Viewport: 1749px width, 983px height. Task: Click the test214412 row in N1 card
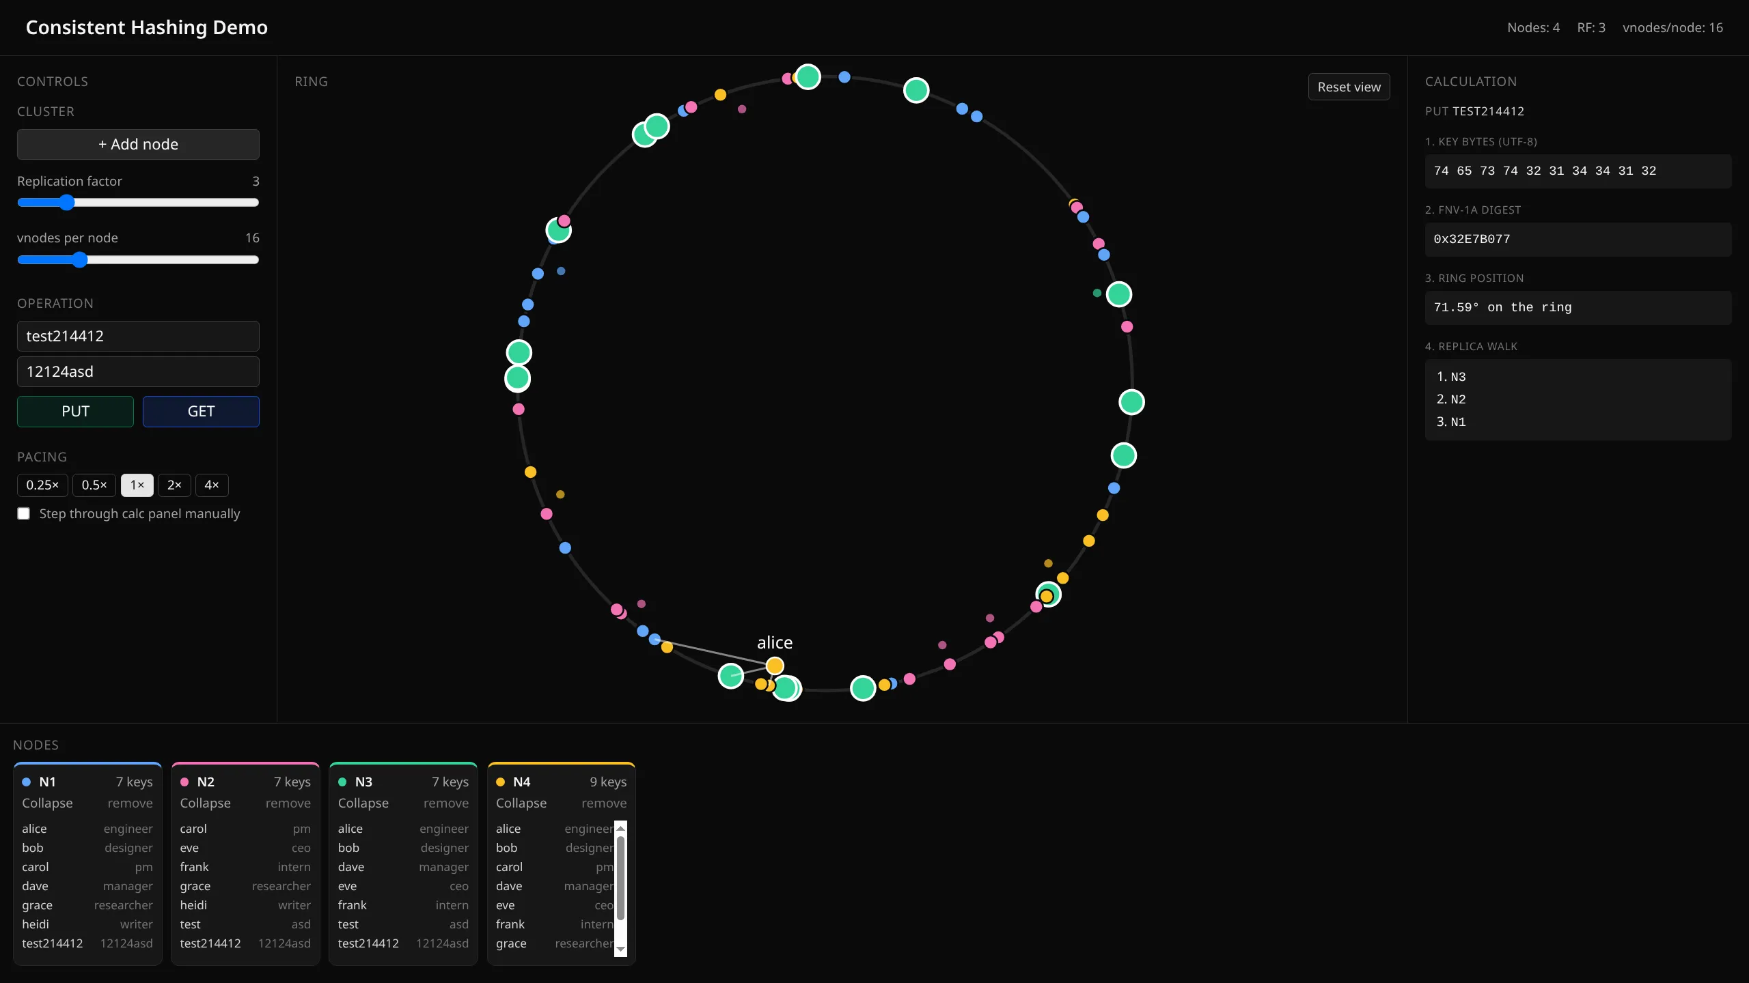click(87, 943)
